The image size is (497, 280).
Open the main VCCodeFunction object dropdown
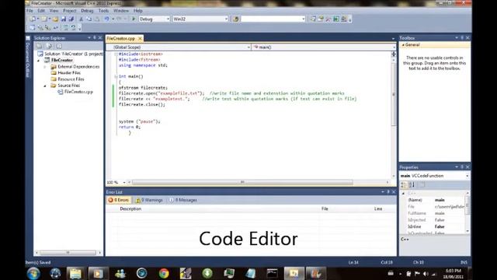[x=467, y=176]
